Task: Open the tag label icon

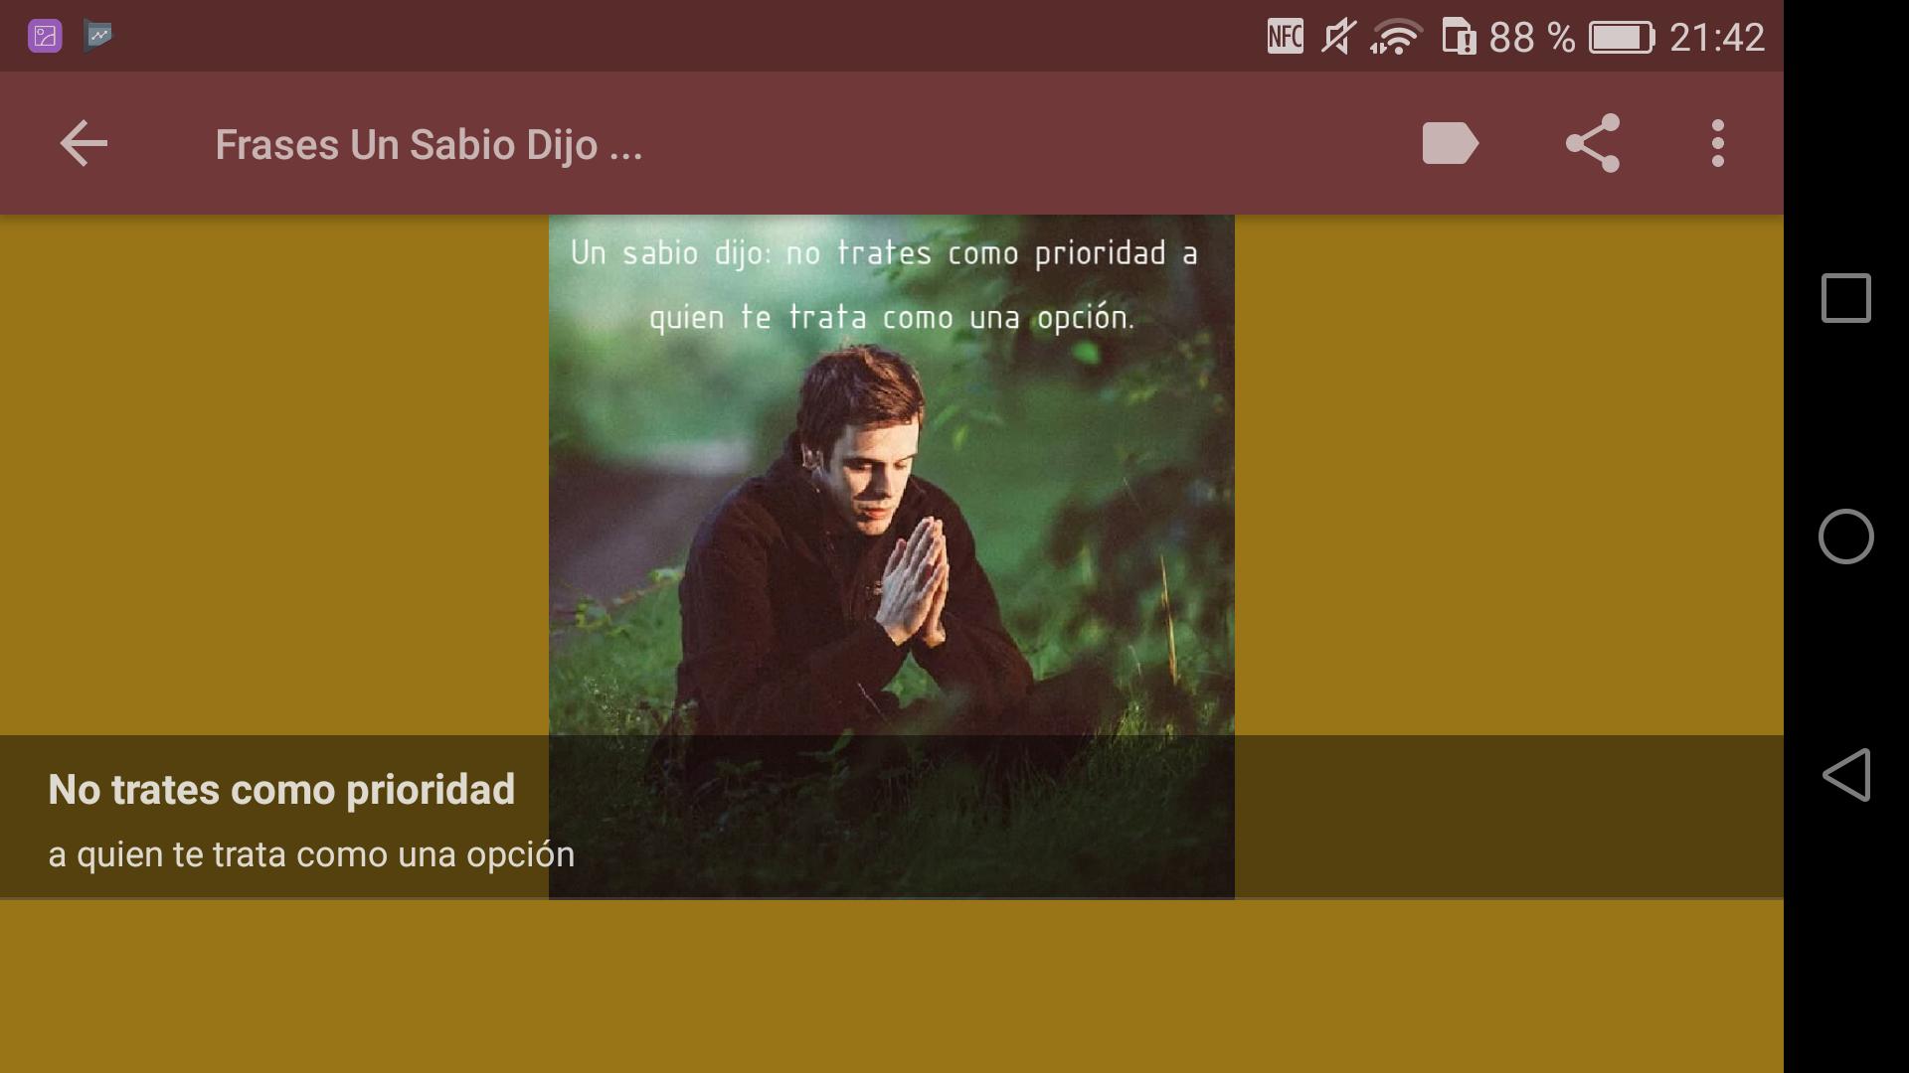Action: (1451, 143)
